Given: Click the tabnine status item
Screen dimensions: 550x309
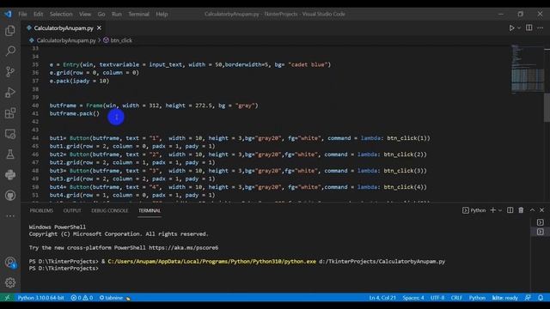Looking at the screenshot, I should click(114, 298).
